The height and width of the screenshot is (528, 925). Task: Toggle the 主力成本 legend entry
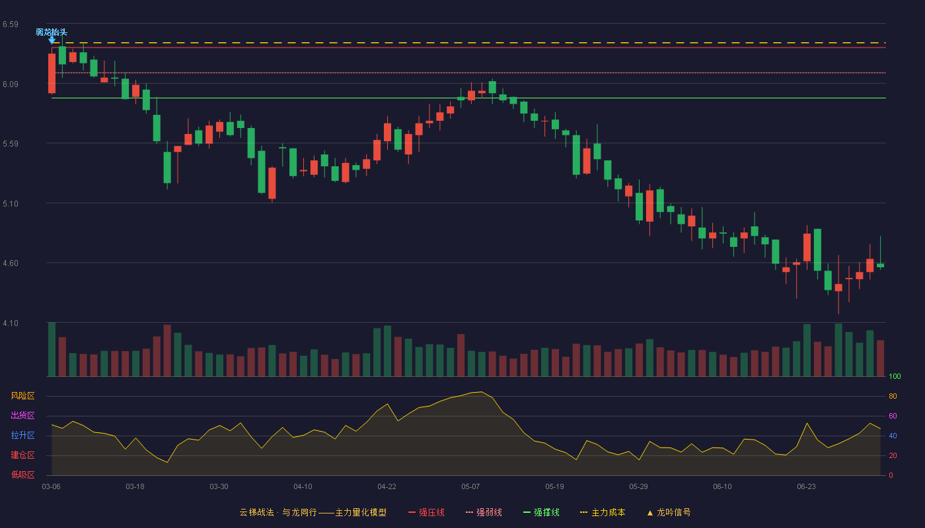[x=603, y=512]
